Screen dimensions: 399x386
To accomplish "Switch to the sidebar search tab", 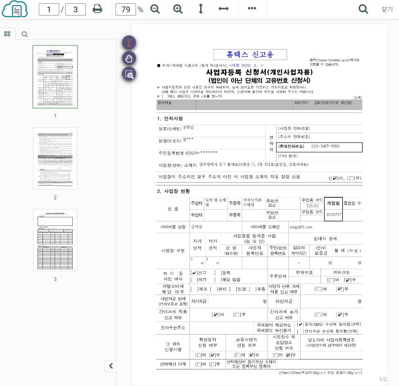I will pyautogui.click(x=25, y=34).
